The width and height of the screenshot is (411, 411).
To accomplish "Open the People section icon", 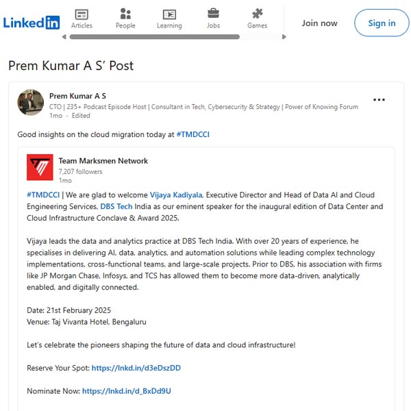I will coord(125,14).
